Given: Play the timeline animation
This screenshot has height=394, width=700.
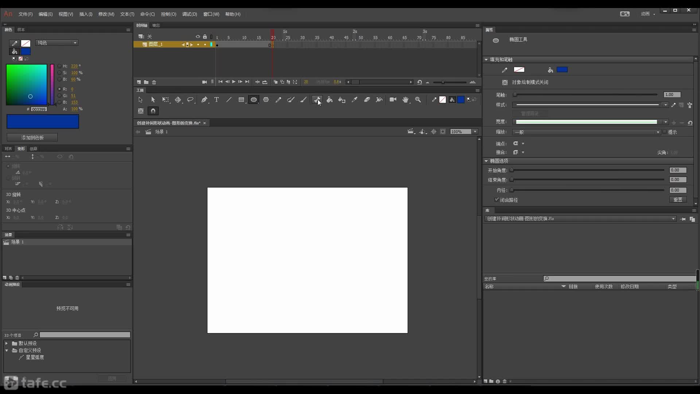Looking at the screenshot, I should pyautogui.click(x=234, y=82).
